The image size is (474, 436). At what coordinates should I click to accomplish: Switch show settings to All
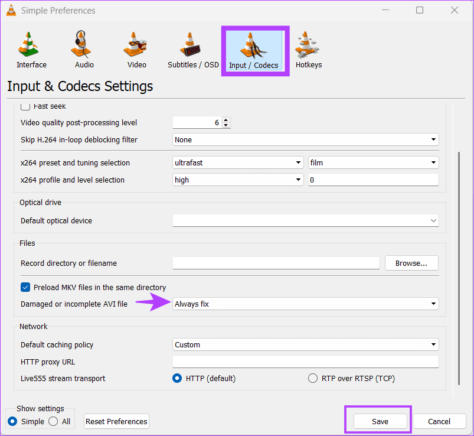click(x=53, y=421)
